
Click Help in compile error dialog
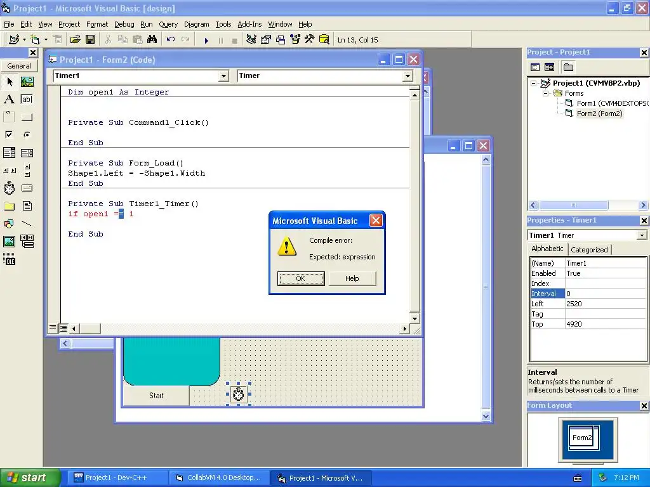tap(352, 278)
